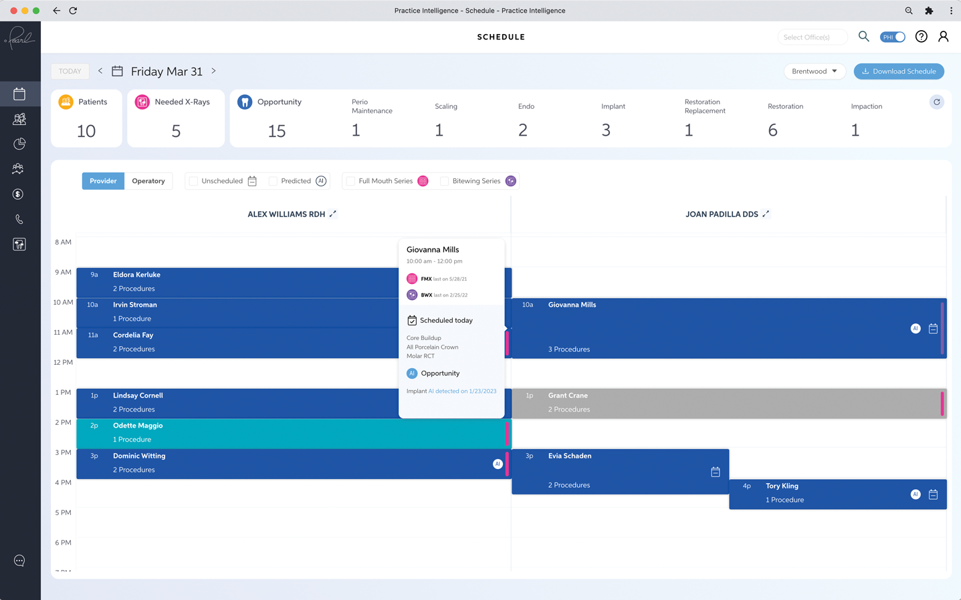Click the calendar icon on Tory Kling appointment
Viewport: 961px width, 600px height.
(933, 494)
